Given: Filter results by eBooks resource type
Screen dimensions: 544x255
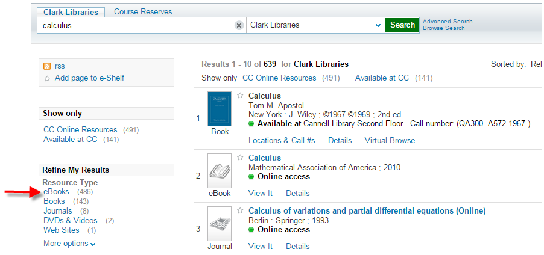Looking at the screenshot, I should pos(56,192).
